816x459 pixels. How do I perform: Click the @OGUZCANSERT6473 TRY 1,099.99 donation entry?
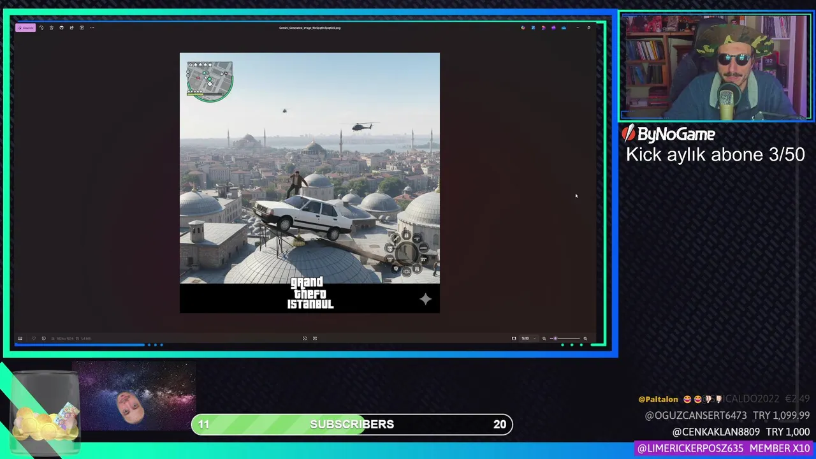pyautogui.click(x=727, y=416)
